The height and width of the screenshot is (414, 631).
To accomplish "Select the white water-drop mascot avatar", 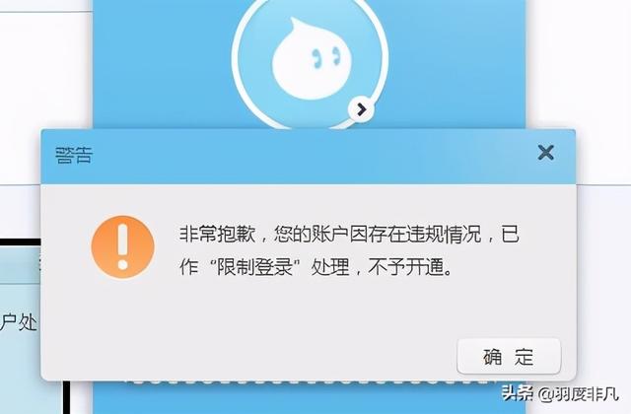I will click(312, 58).
